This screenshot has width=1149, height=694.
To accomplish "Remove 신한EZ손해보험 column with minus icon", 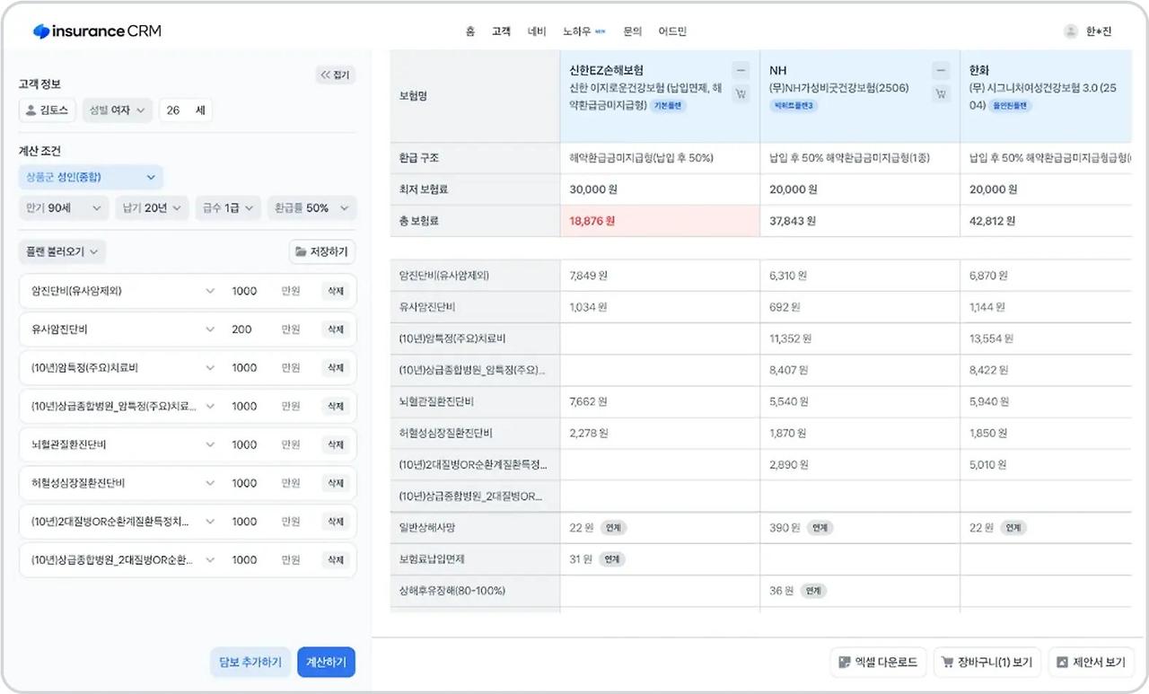I will [x=741, y=70].
